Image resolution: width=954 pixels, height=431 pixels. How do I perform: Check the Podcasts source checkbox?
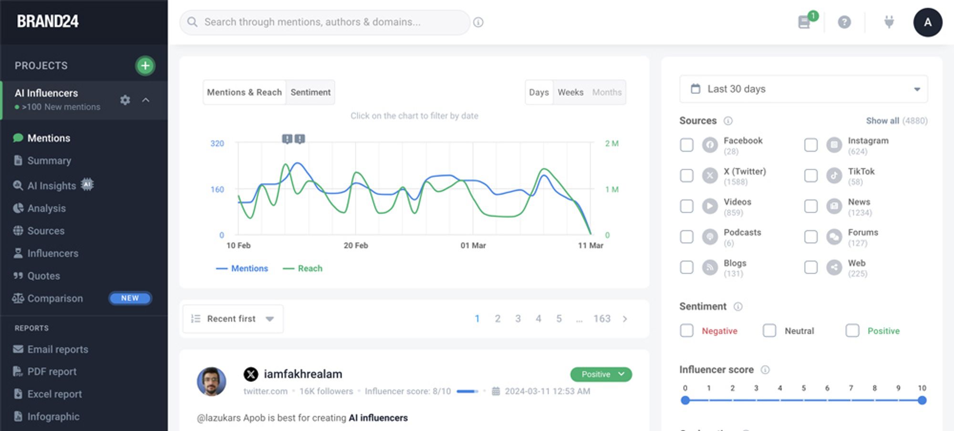click(687, 236)
